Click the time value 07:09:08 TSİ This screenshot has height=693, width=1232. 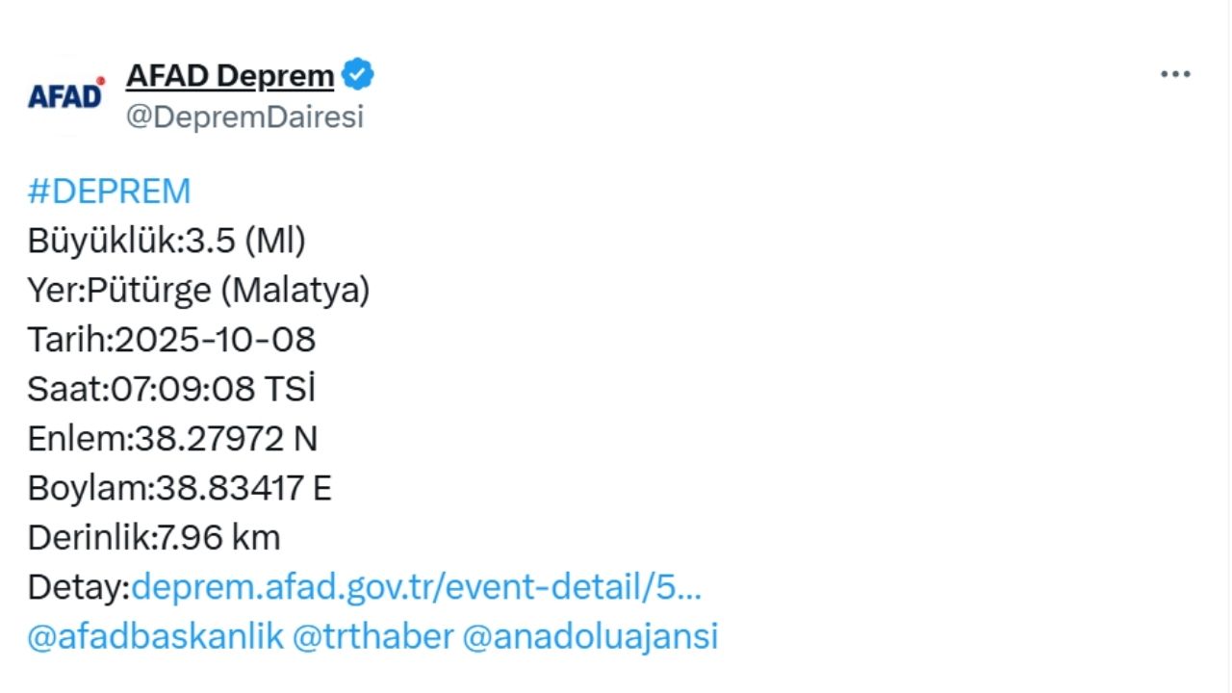coord(214,390)
